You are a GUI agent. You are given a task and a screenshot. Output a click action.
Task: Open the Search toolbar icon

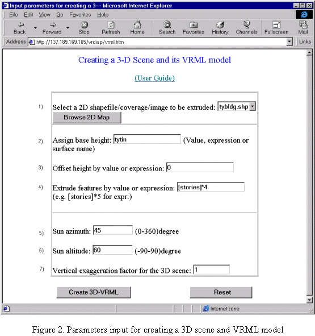(x=167, y=24)
